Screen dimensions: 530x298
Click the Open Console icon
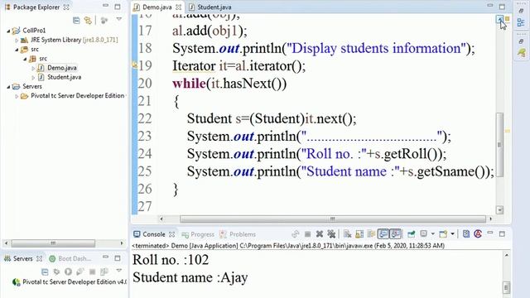pyautogui.click(x=443, y=233)
